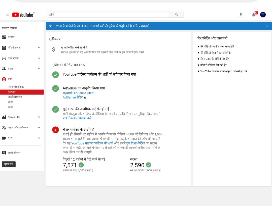Click the video manager icon

click(x=4, y=48)
